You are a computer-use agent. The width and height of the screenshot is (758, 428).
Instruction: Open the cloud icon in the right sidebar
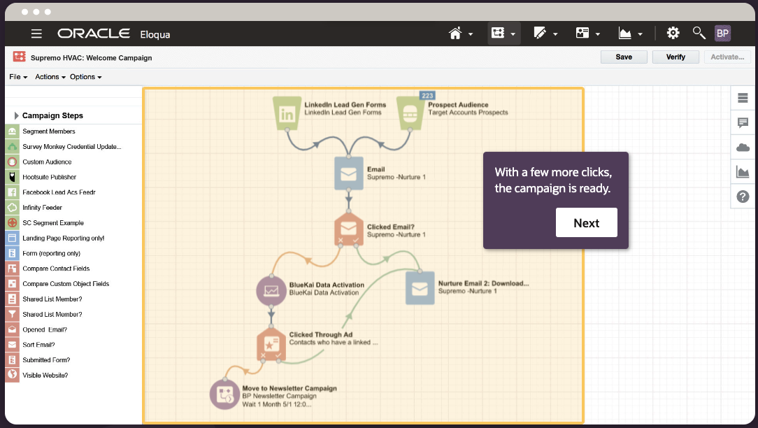(x=742, y=147)
